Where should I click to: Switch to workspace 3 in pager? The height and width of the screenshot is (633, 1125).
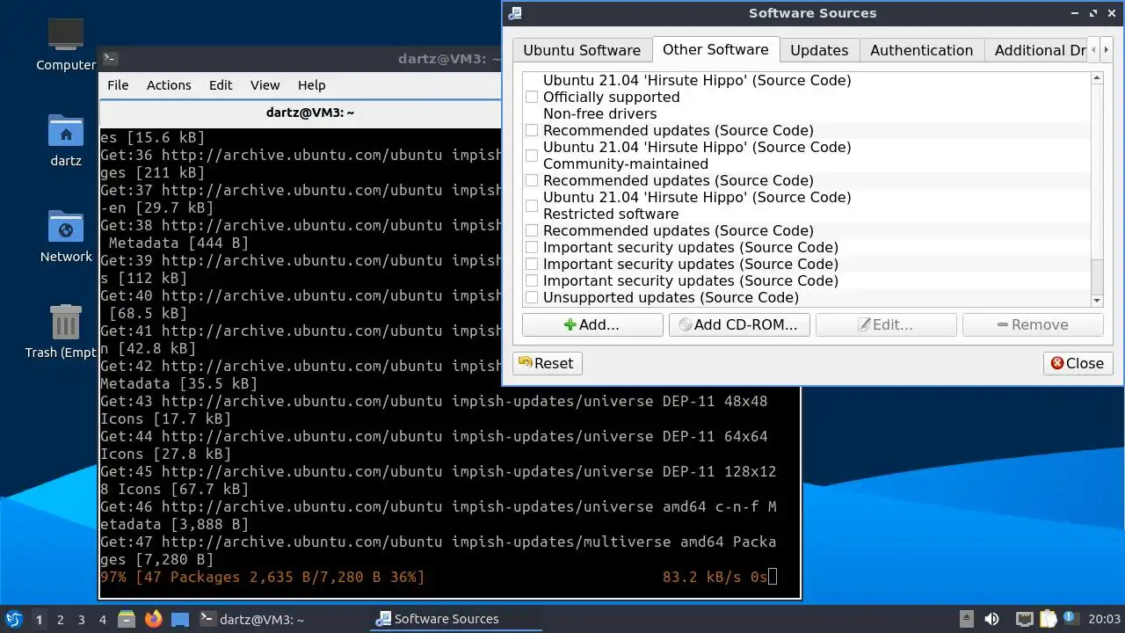point(82,620)
